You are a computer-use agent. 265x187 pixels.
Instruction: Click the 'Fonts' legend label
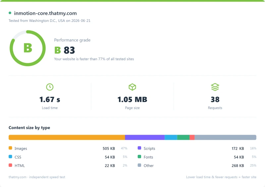pos(148,157)
